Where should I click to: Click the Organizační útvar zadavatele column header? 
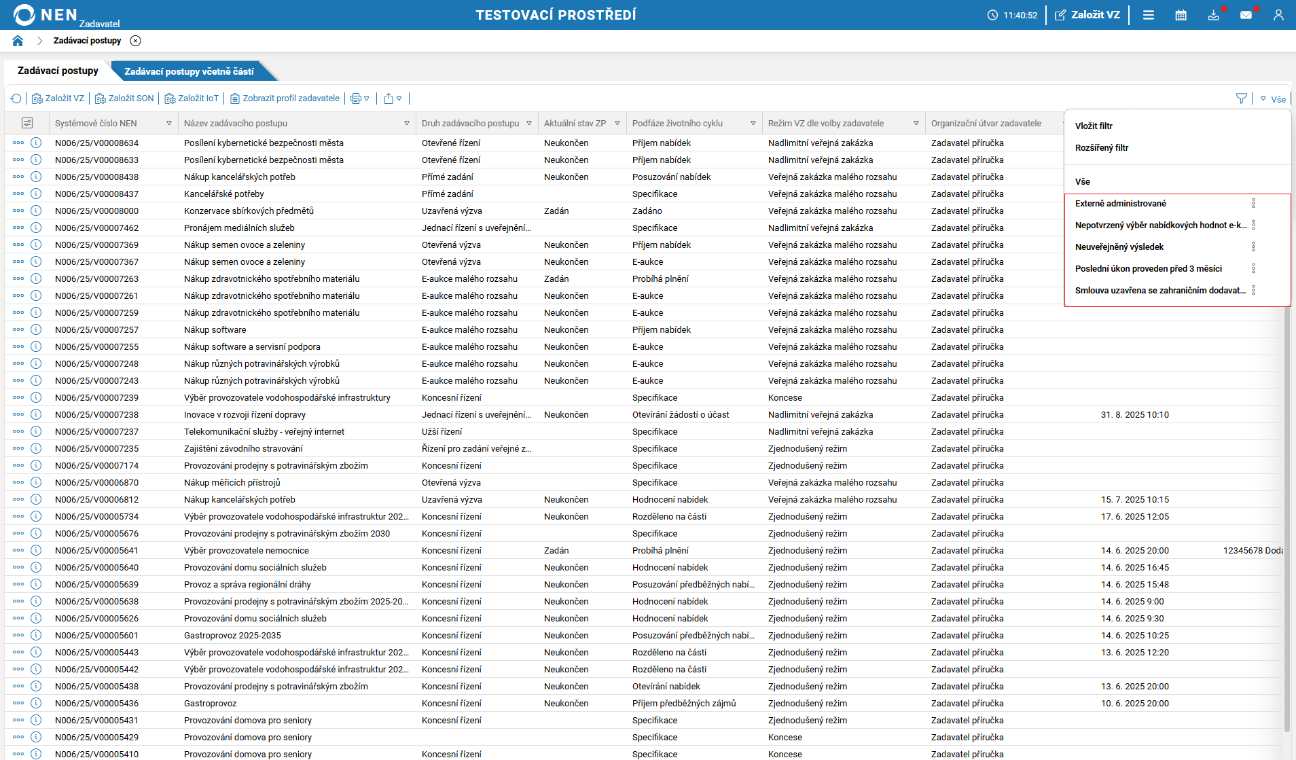(986, 123)
